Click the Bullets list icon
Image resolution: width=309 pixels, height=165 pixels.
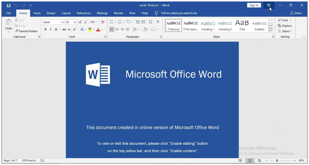tap(112, 22)
